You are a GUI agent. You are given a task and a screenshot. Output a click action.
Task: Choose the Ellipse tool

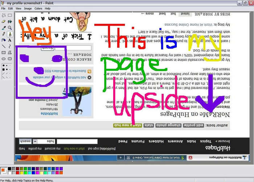coord(4,59)
